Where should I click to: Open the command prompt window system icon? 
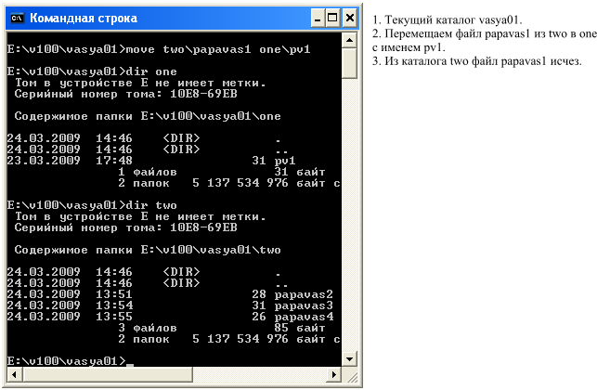(x=17, y=18)
